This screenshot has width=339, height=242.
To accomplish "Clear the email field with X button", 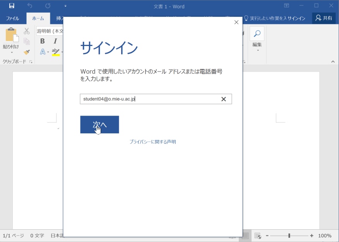I will tap(224, 99).
